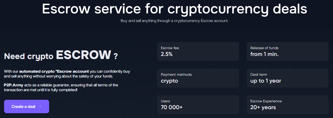Click the question mark after ESCROW

click(116, 56)
